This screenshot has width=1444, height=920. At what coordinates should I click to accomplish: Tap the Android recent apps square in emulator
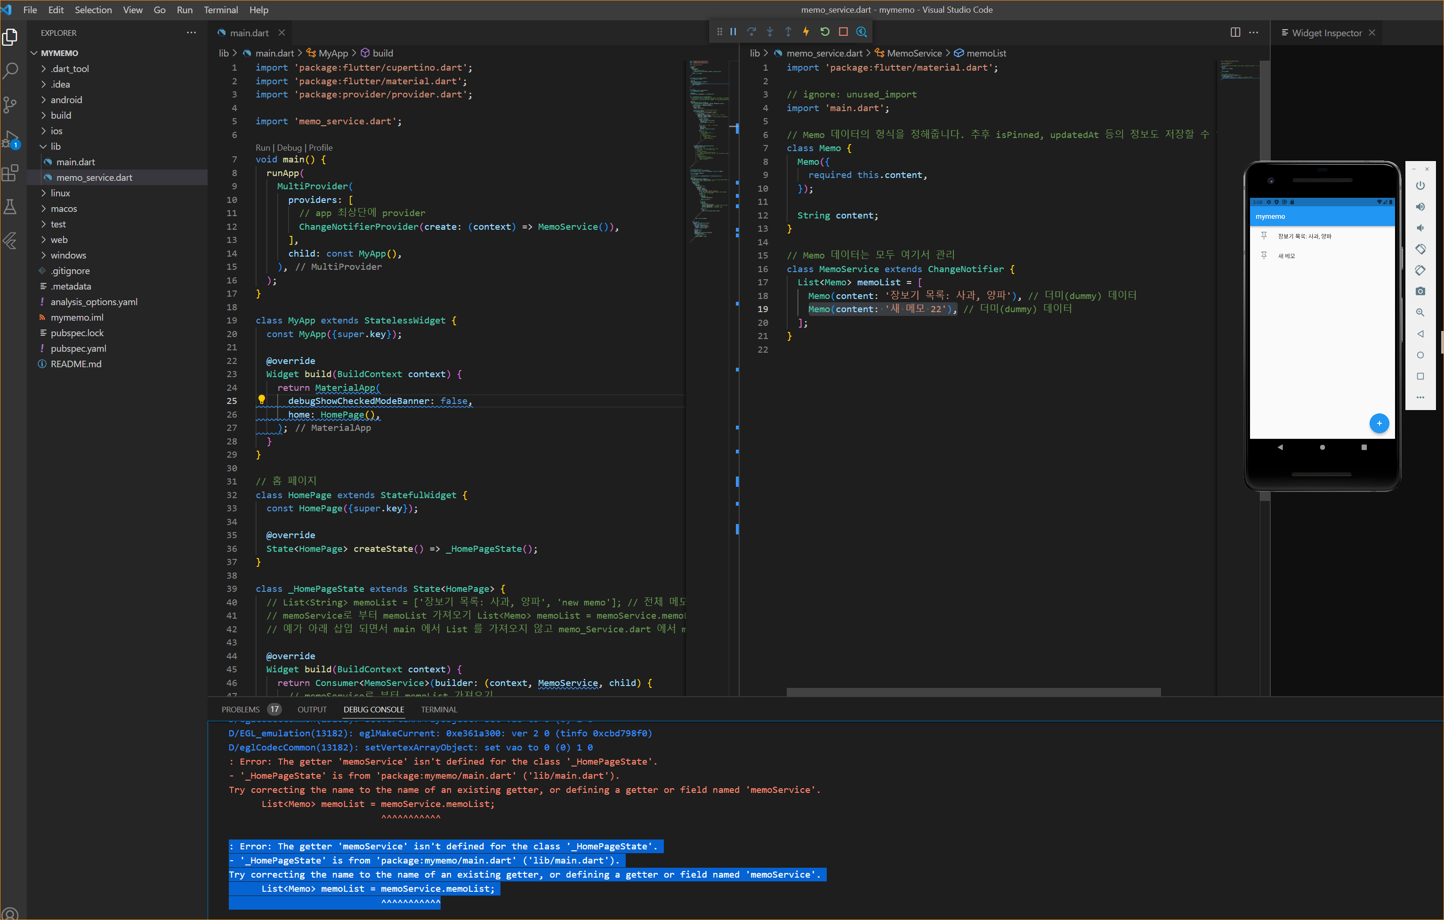pyautogui.click(x=1363, y=447)
